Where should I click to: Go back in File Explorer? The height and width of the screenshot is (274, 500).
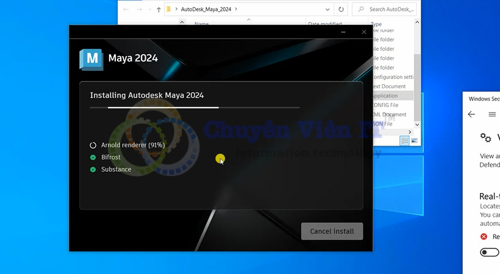point(124,10)
